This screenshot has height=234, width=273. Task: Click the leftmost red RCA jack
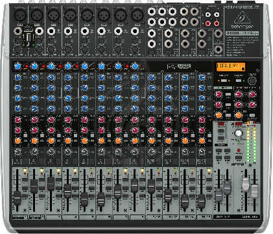click(x=208, y=23)
